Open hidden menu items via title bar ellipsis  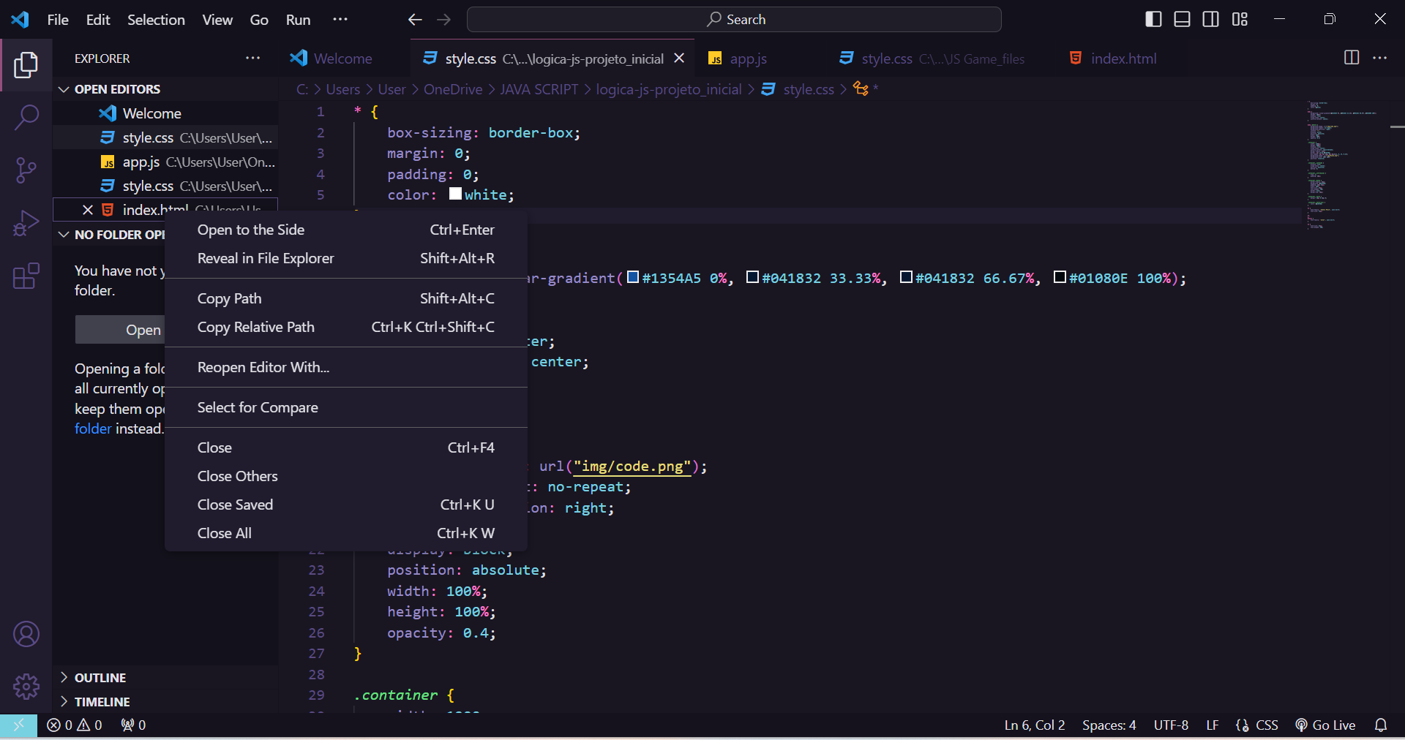[340, 19]
